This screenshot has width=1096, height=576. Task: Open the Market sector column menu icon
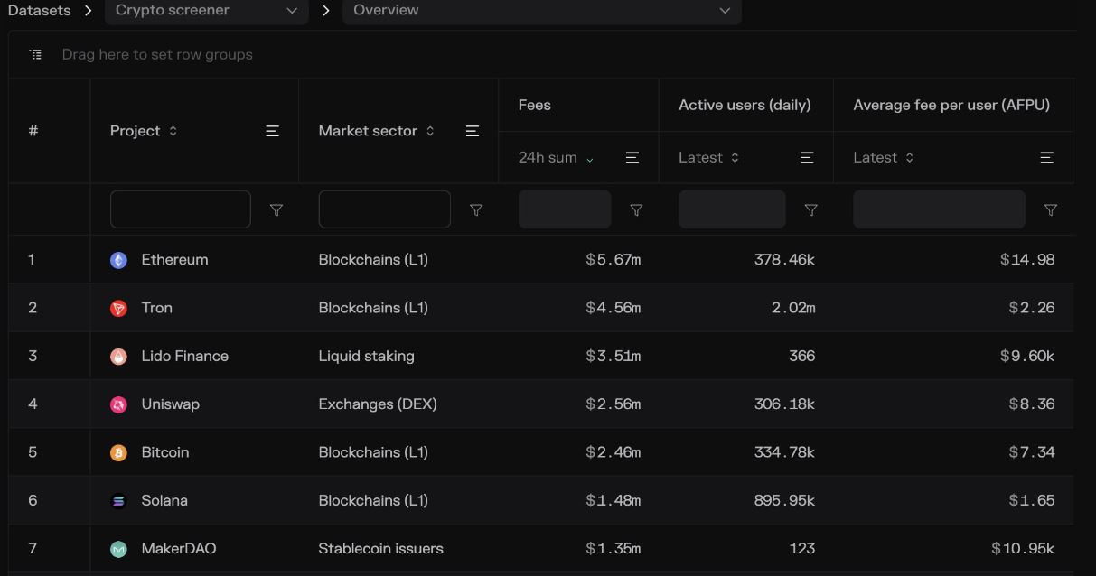pyautogui.click(x=472, y=131)
